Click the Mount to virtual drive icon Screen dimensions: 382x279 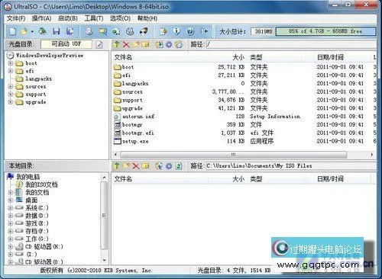point(130,31)
